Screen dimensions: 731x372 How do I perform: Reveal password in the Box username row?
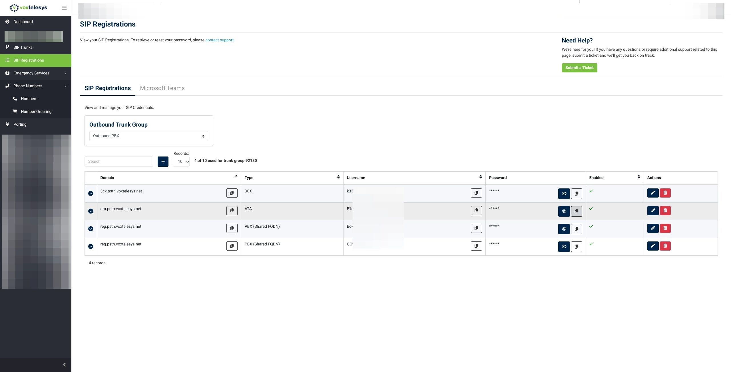[x=564, y=229]
